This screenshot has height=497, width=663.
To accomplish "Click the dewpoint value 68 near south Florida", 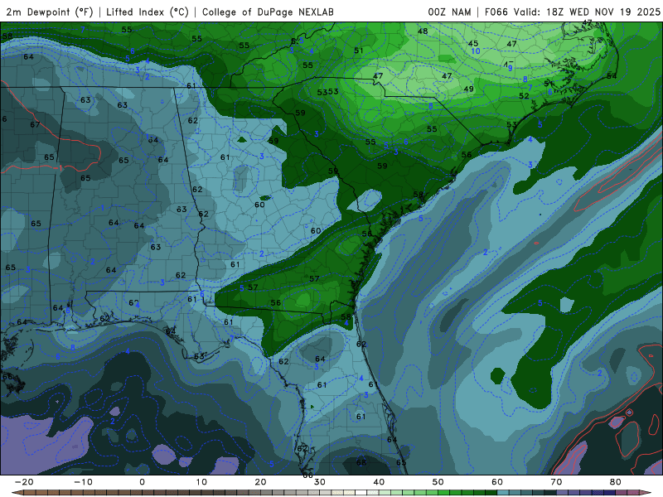I will coord(361,462).
